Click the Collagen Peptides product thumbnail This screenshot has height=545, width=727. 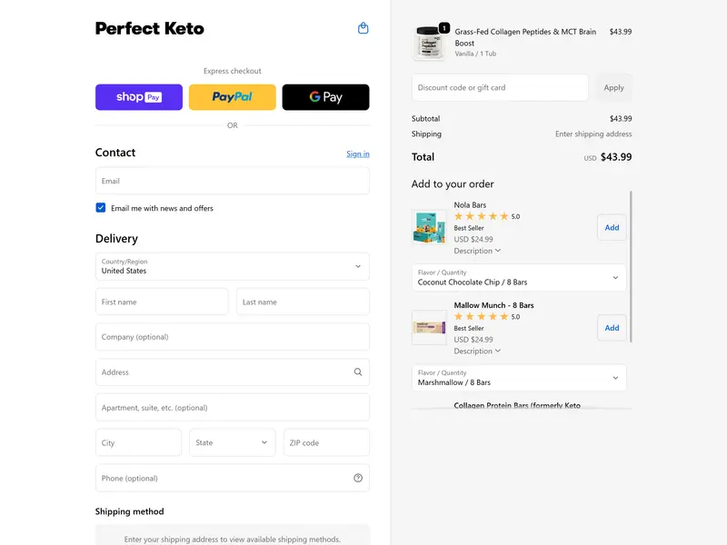tap(429, 43)
